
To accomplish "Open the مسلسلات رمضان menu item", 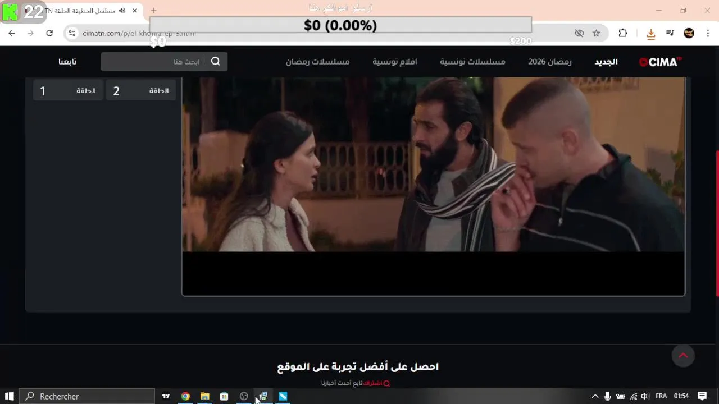I will (317, 62).
